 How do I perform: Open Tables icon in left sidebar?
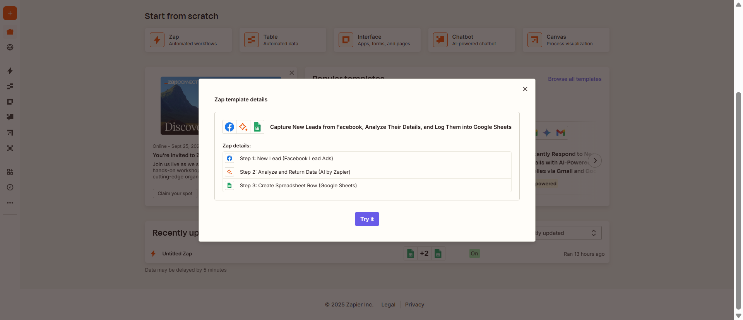click(10, 86)
